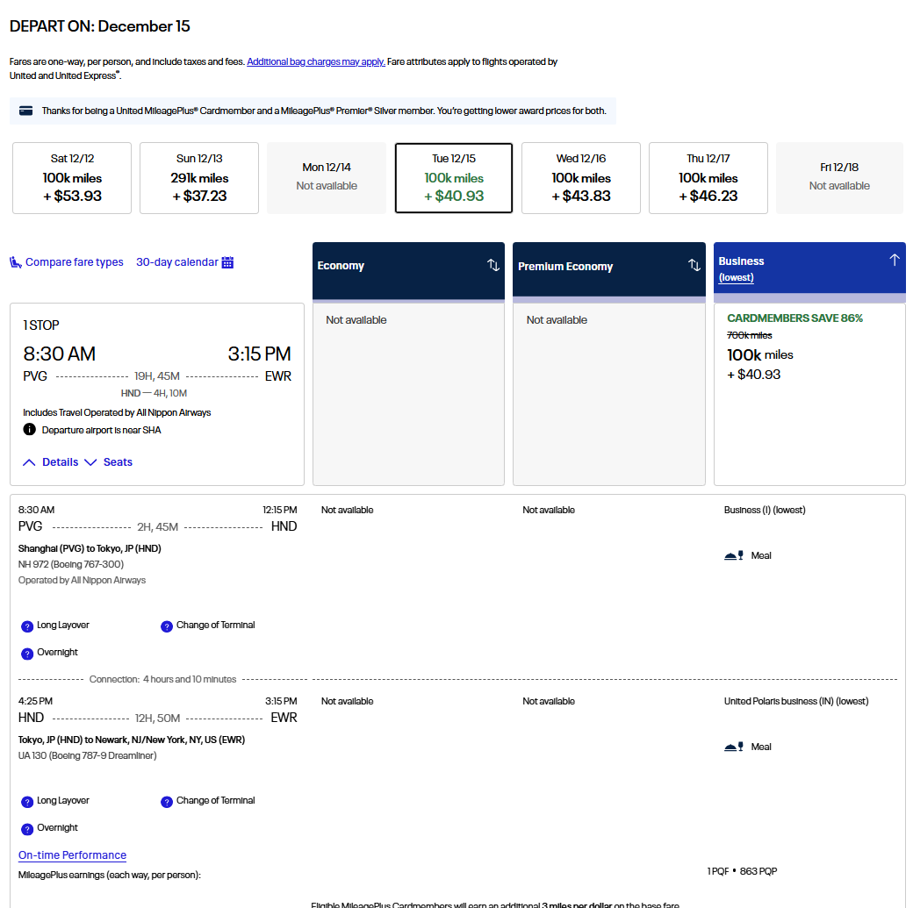Screen dimensions: 913x908
Task: Click 'HND — 4H, 10M' layover text
Action: (154, 393)
